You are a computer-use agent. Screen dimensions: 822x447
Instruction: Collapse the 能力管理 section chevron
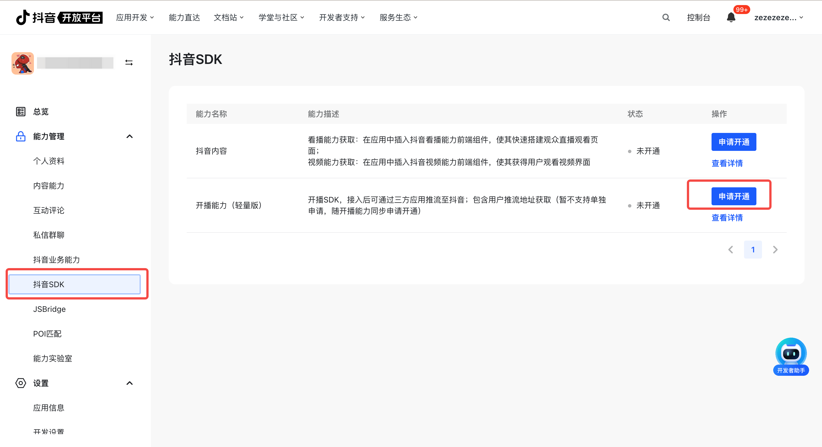pos(129,136)
